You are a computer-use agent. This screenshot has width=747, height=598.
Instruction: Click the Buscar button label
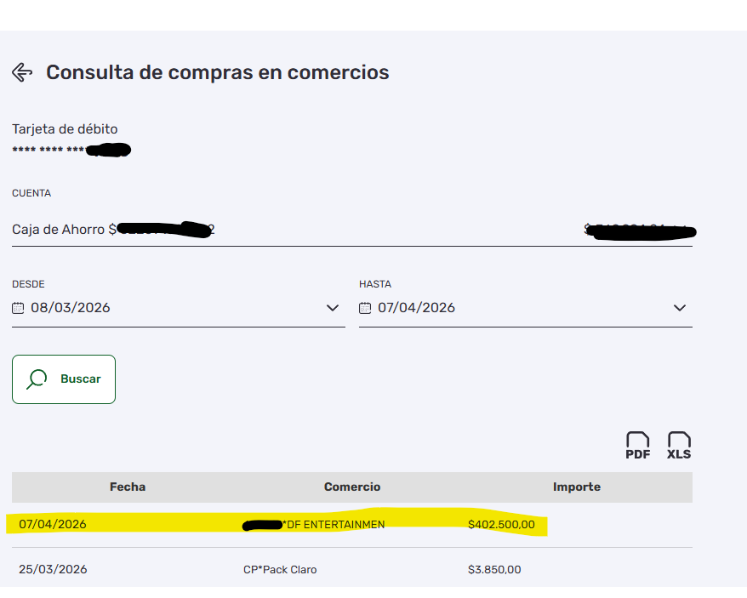coord(81,379)
